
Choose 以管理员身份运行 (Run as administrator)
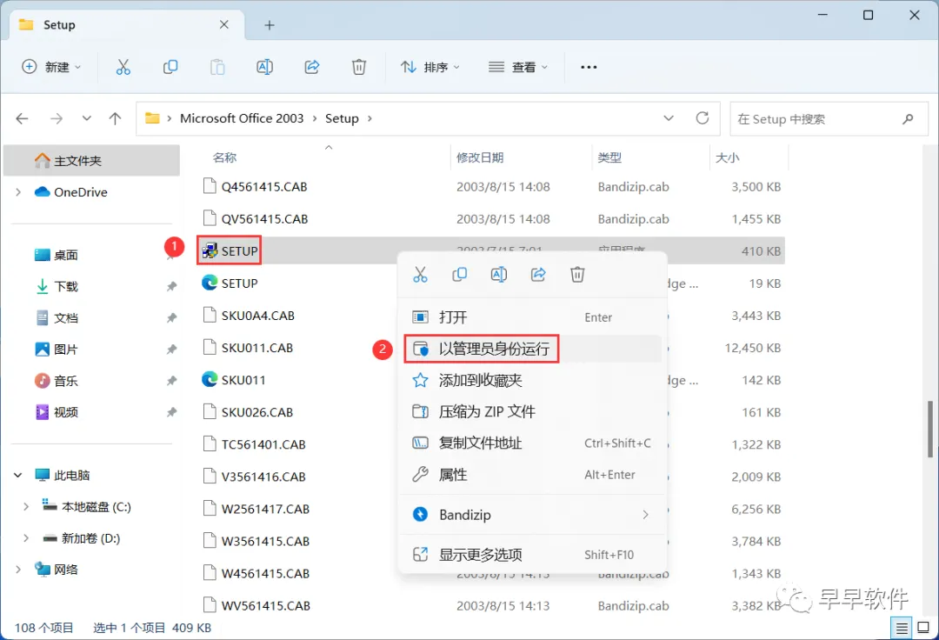point(532,349)
